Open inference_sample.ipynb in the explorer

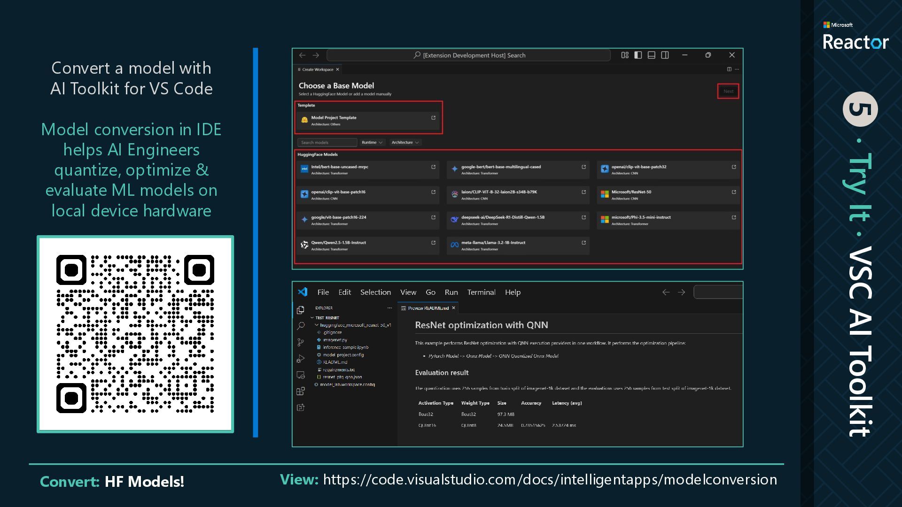[x=345, y=347]
